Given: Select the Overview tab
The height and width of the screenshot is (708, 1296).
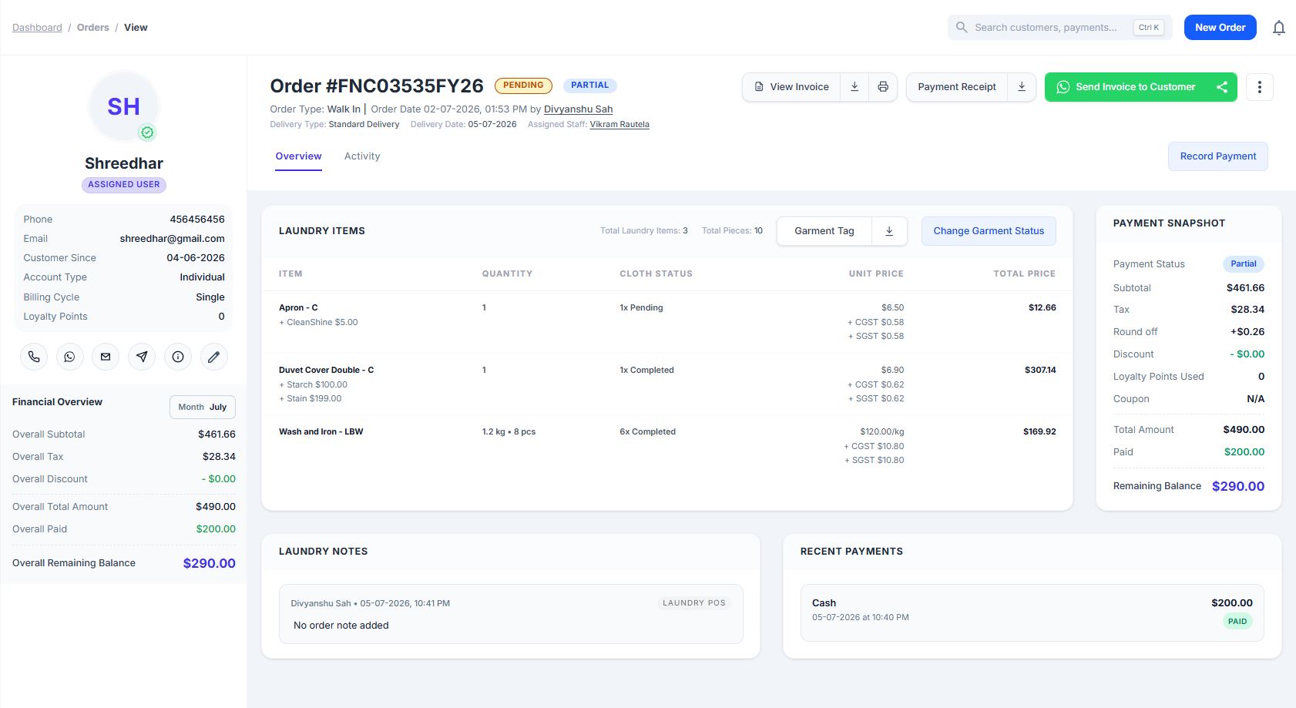Looking at the screenshot, I should point(298,156).
